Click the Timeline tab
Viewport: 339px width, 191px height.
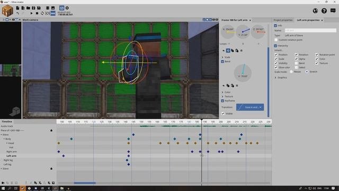7,121
